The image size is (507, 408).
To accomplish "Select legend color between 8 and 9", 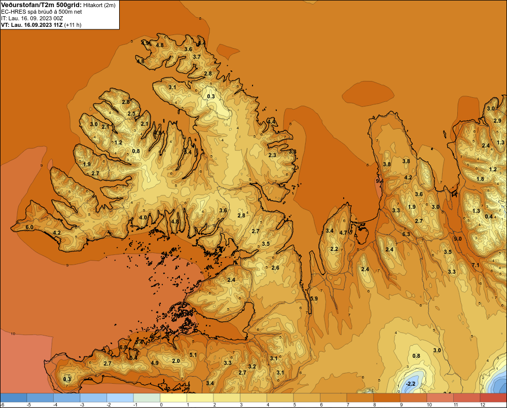I will [x=387, y=398].
